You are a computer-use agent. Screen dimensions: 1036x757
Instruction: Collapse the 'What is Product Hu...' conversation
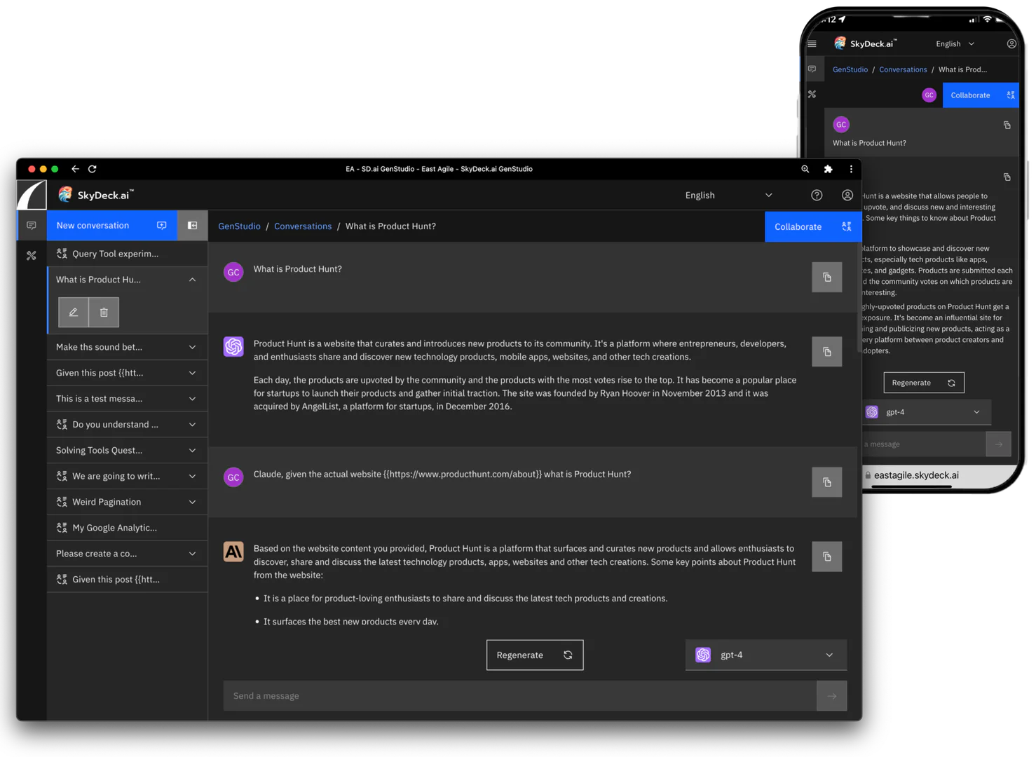pyautogui.click(x=191, y=279)
